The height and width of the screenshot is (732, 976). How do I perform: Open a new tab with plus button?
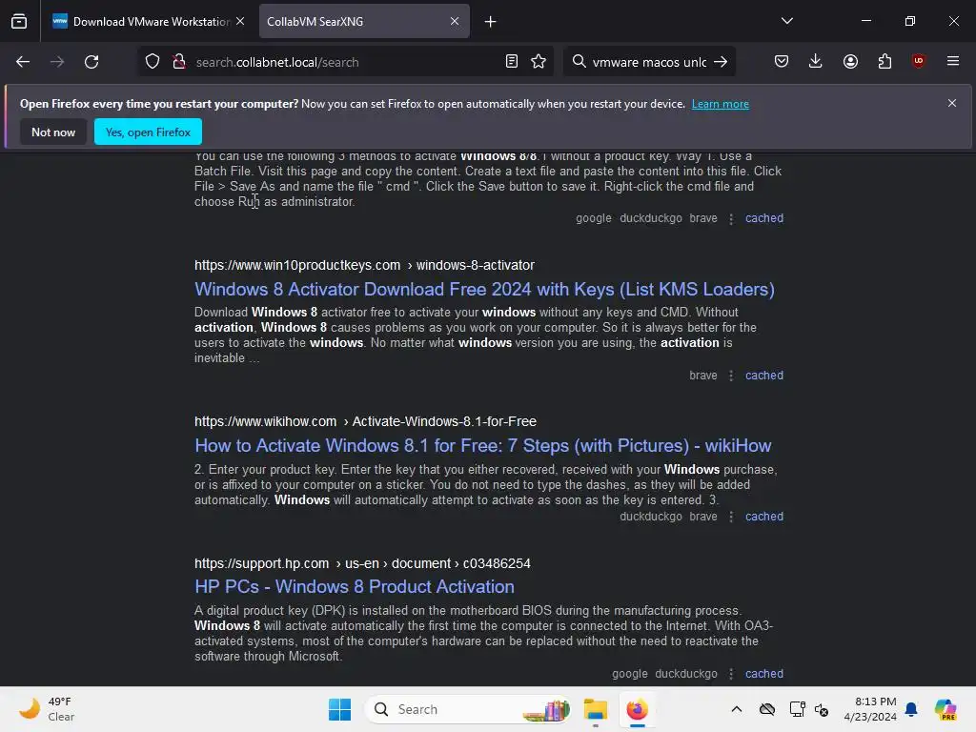(491, 22)
